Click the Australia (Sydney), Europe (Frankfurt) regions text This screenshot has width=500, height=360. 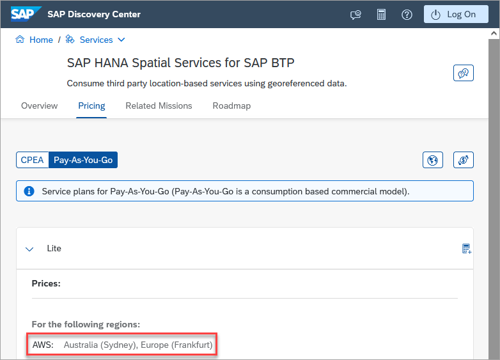coord(138,345)
